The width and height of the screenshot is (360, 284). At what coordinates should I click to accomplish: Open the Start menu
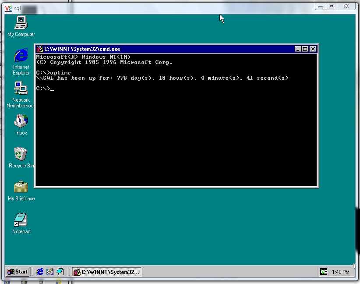(18, 272)
